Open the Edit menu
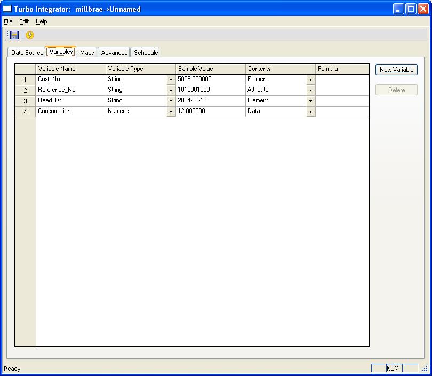432x376 pixels. coord(24,21)
